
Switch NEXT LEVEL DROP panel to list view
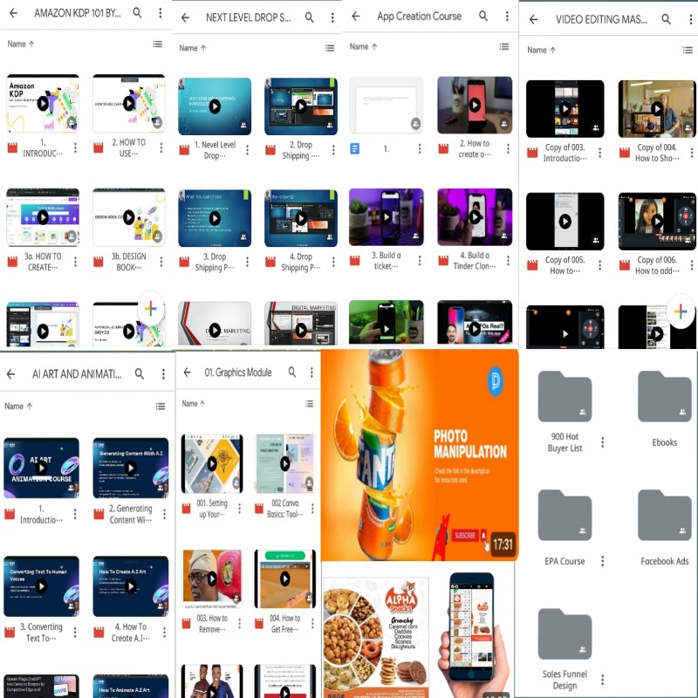[330, 48]
